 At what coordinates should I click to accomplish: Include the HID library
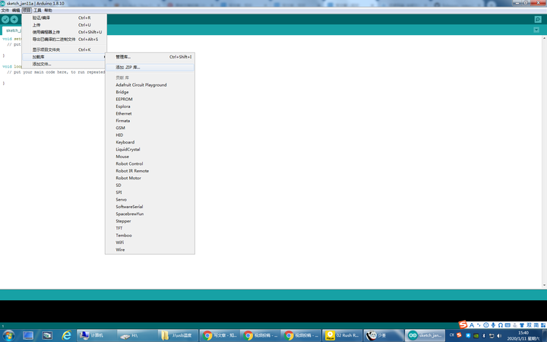point(150,135)
